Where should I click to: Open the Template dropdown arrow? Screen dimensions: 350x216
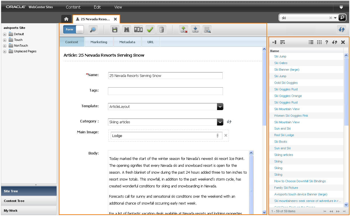click(x=220, y=106)
